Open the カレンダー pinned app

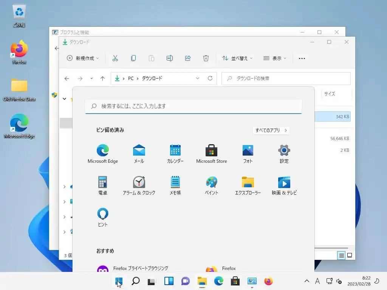pos(175,154)
